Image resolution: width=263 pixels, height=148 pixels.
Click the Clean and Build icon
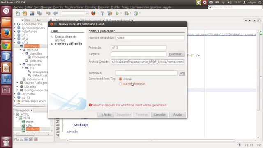pyautogui.click(x=110, y=13)
